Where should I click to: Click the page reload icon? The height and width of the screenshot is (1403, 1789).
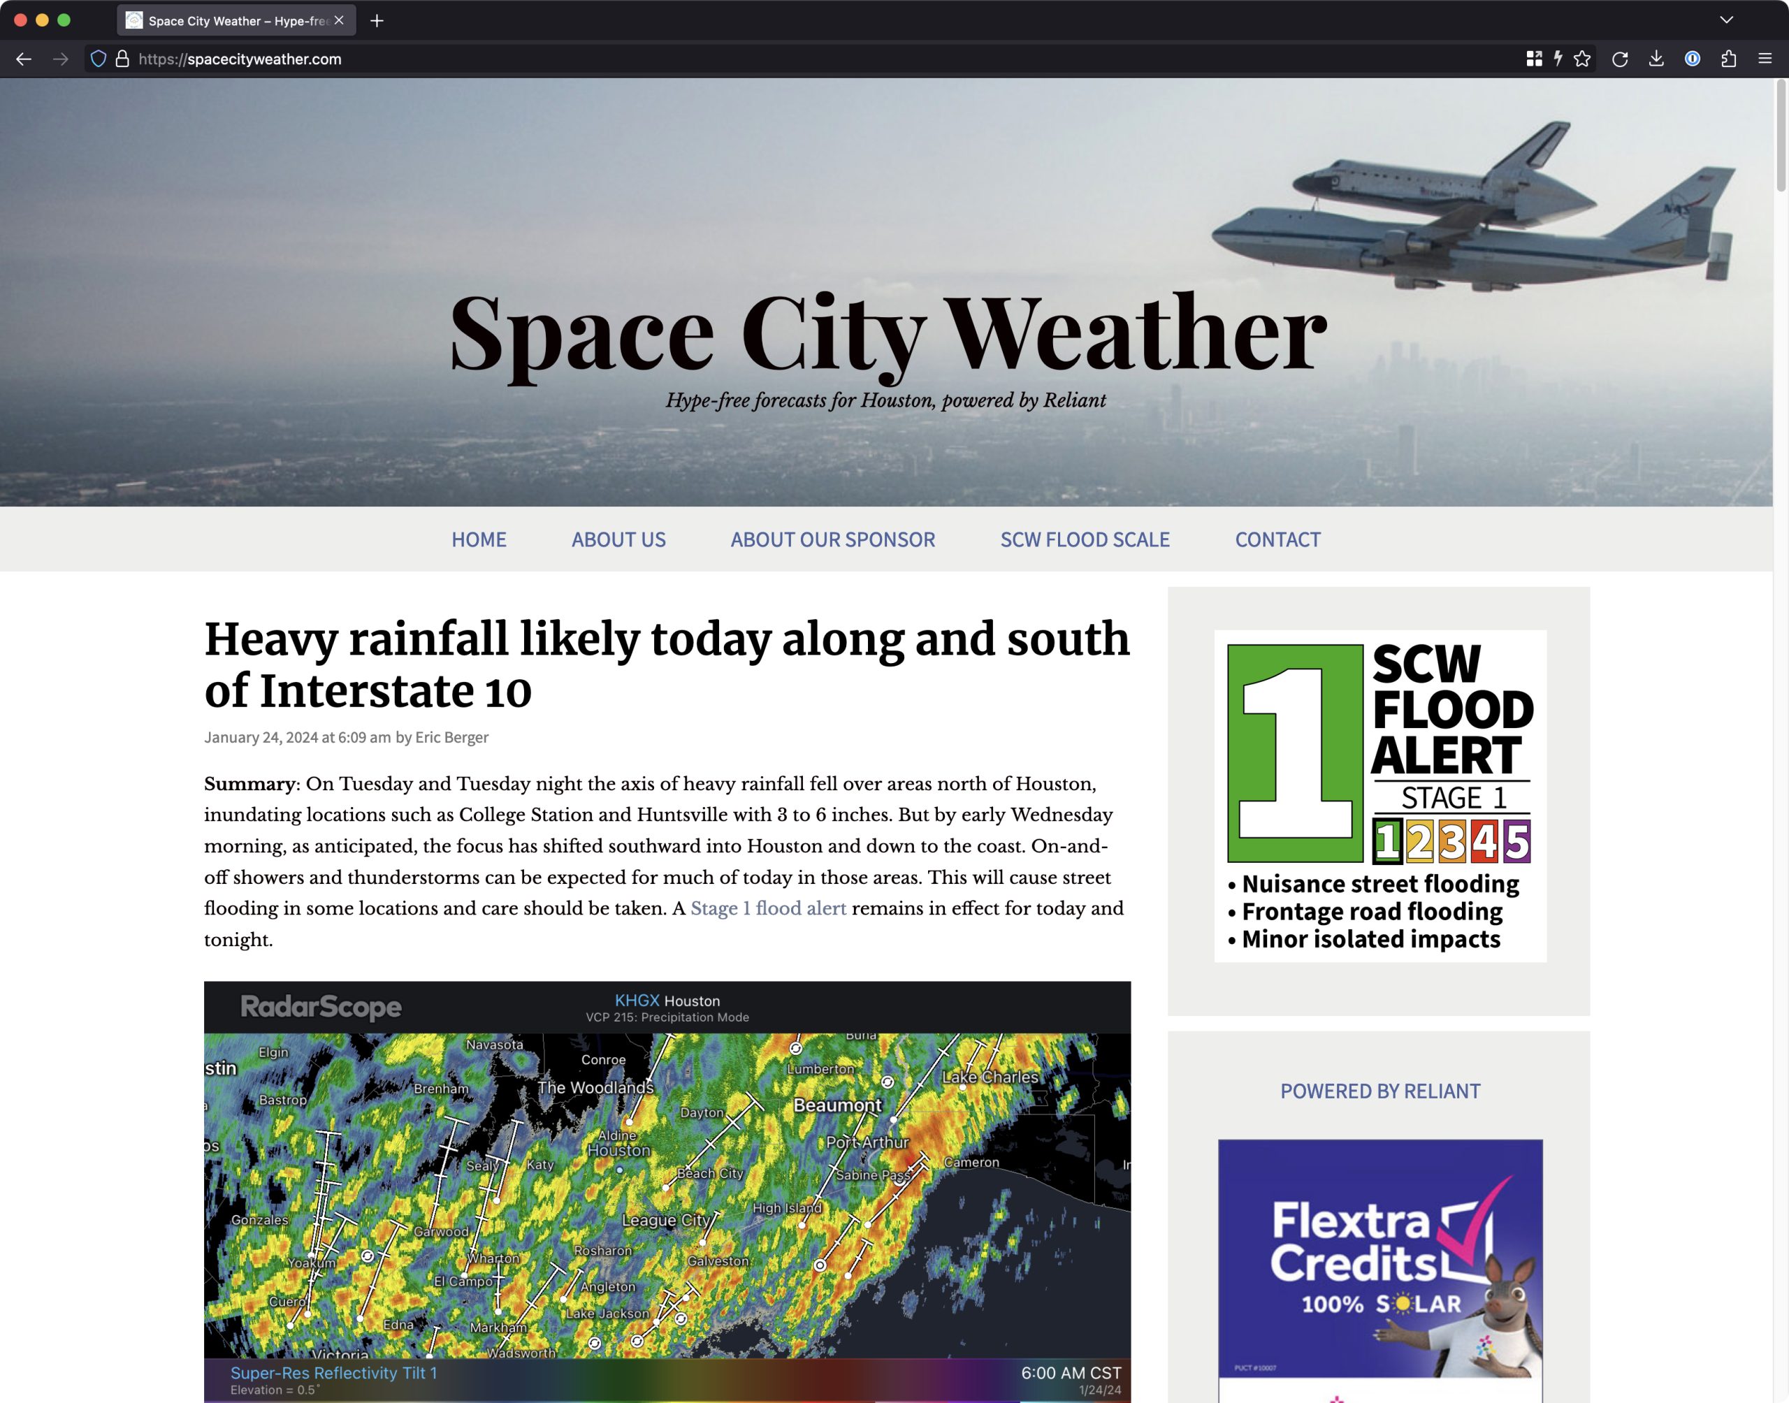[1623, 59]
